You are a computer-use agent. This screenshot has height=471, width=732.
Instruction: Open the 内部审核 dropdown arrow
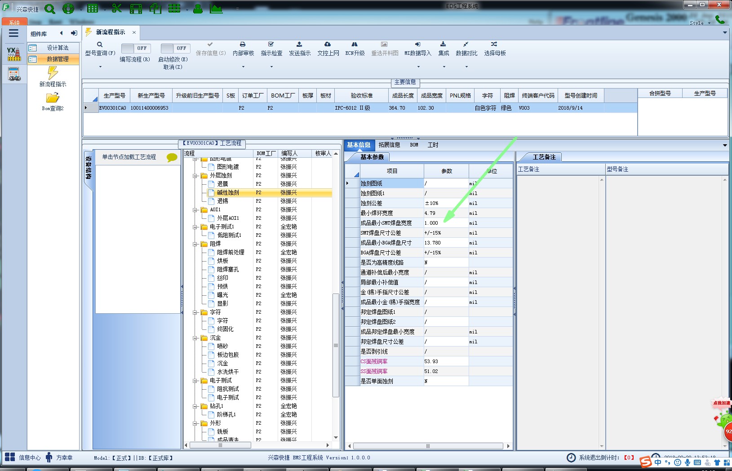click(243, 67)
